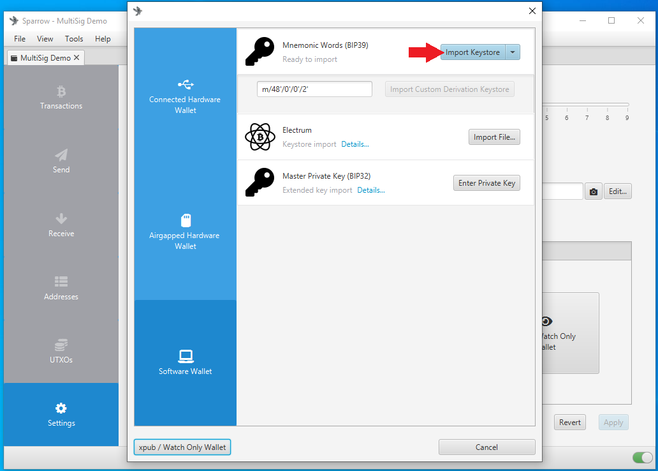
Task: Click the camera scan icon button
Action: (594, 191)
